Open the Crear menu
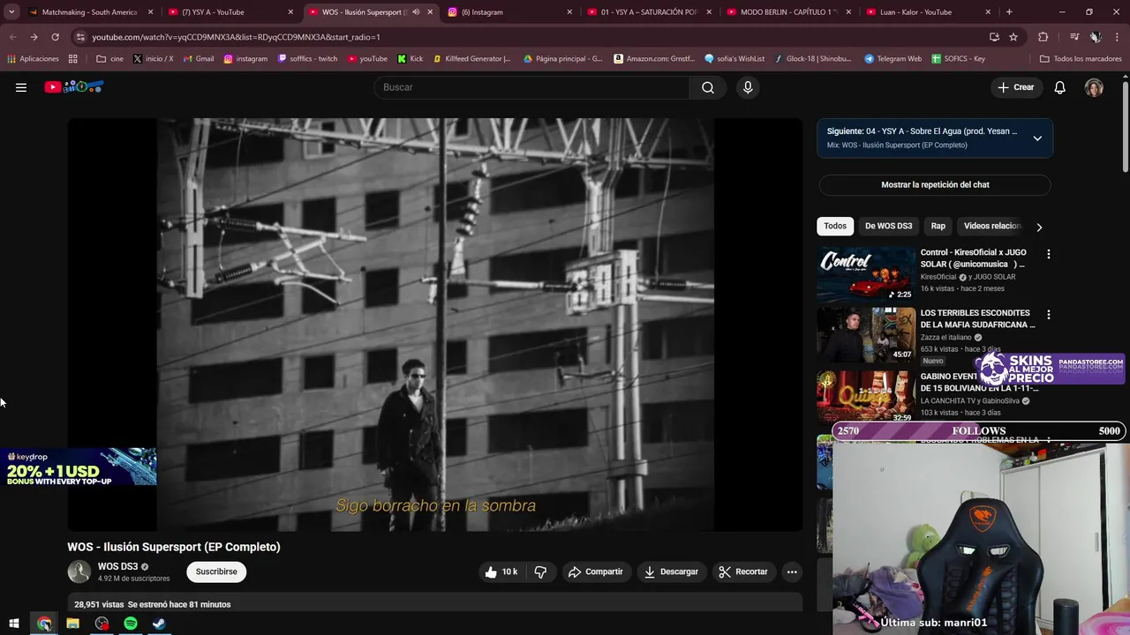 tap(1016, 87)
